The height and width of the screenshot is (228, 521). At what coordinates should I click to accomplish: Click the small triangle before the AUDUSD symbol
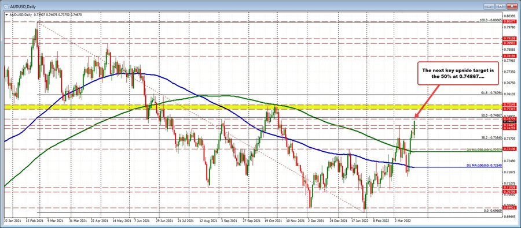[6, 14]
